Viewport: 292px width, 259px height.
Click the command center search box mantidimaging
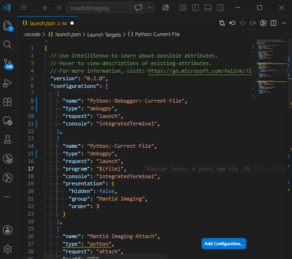click(98, 8)
